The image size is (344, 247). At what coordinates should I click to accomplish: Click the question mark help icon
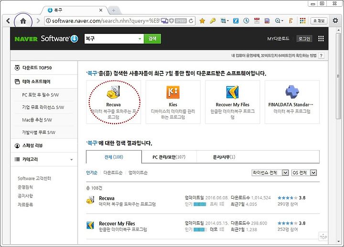[321, 56]
